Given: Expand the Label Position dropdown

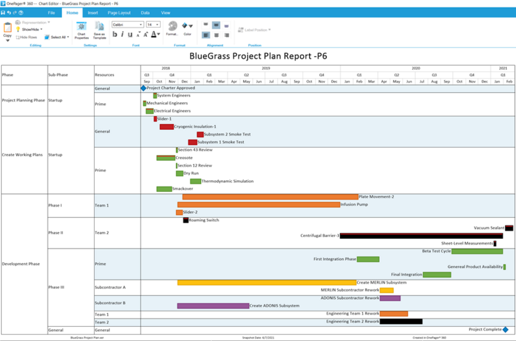Looking at the screenshot, I should (x=270, y=30).
